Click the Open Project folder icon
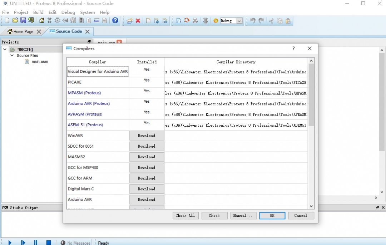Screen dimensions: 386x245 tap(15, 21)
